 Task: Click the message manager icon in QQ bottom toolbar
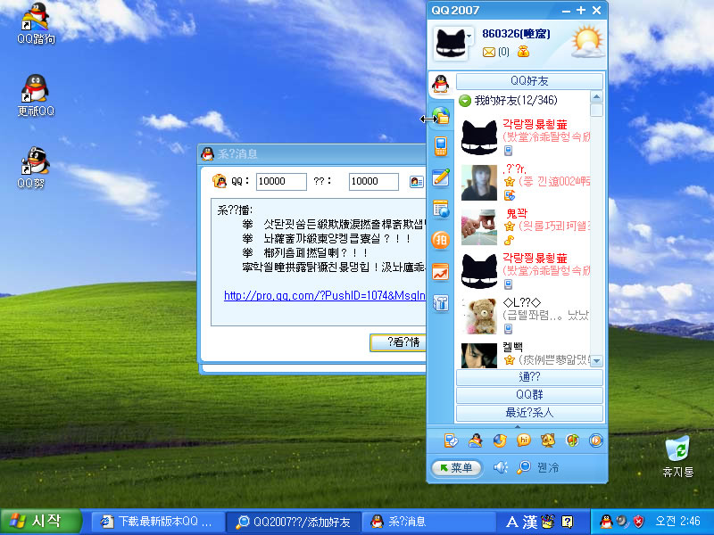coord(452,440)
